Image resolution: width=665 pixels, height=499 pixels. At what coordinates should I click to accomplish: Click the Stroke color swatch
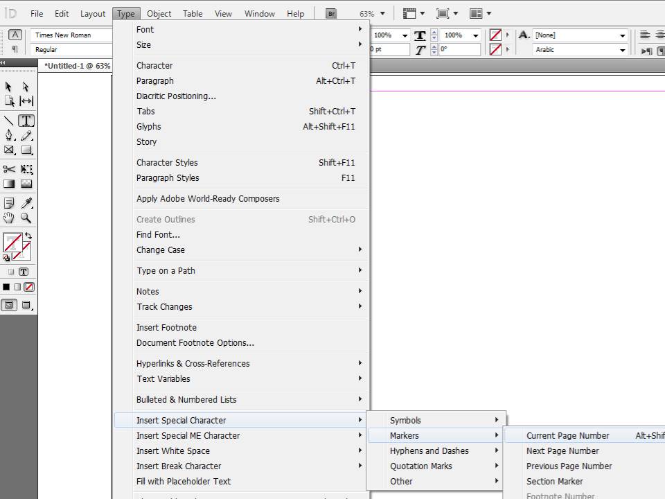26,254
